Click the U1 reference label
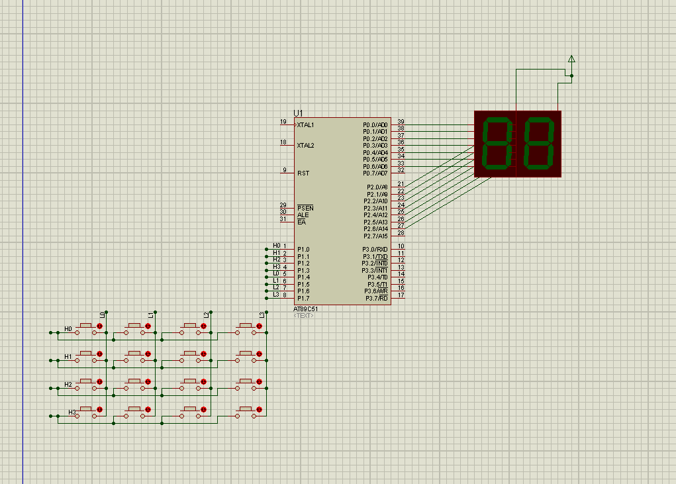676x484 pixels. point(299,113)
